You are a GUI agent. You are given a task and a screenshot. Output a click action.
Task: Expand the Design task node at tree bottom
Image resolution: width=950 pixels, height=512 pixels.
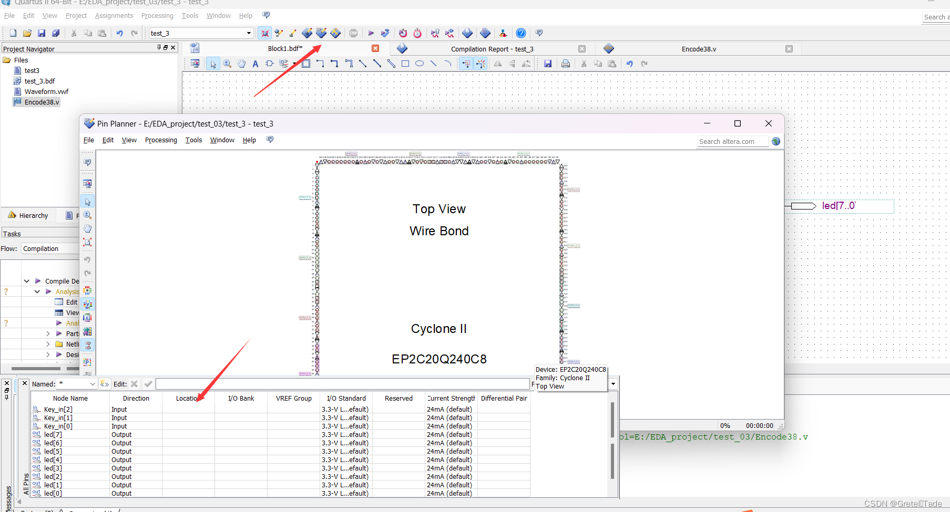48,354
